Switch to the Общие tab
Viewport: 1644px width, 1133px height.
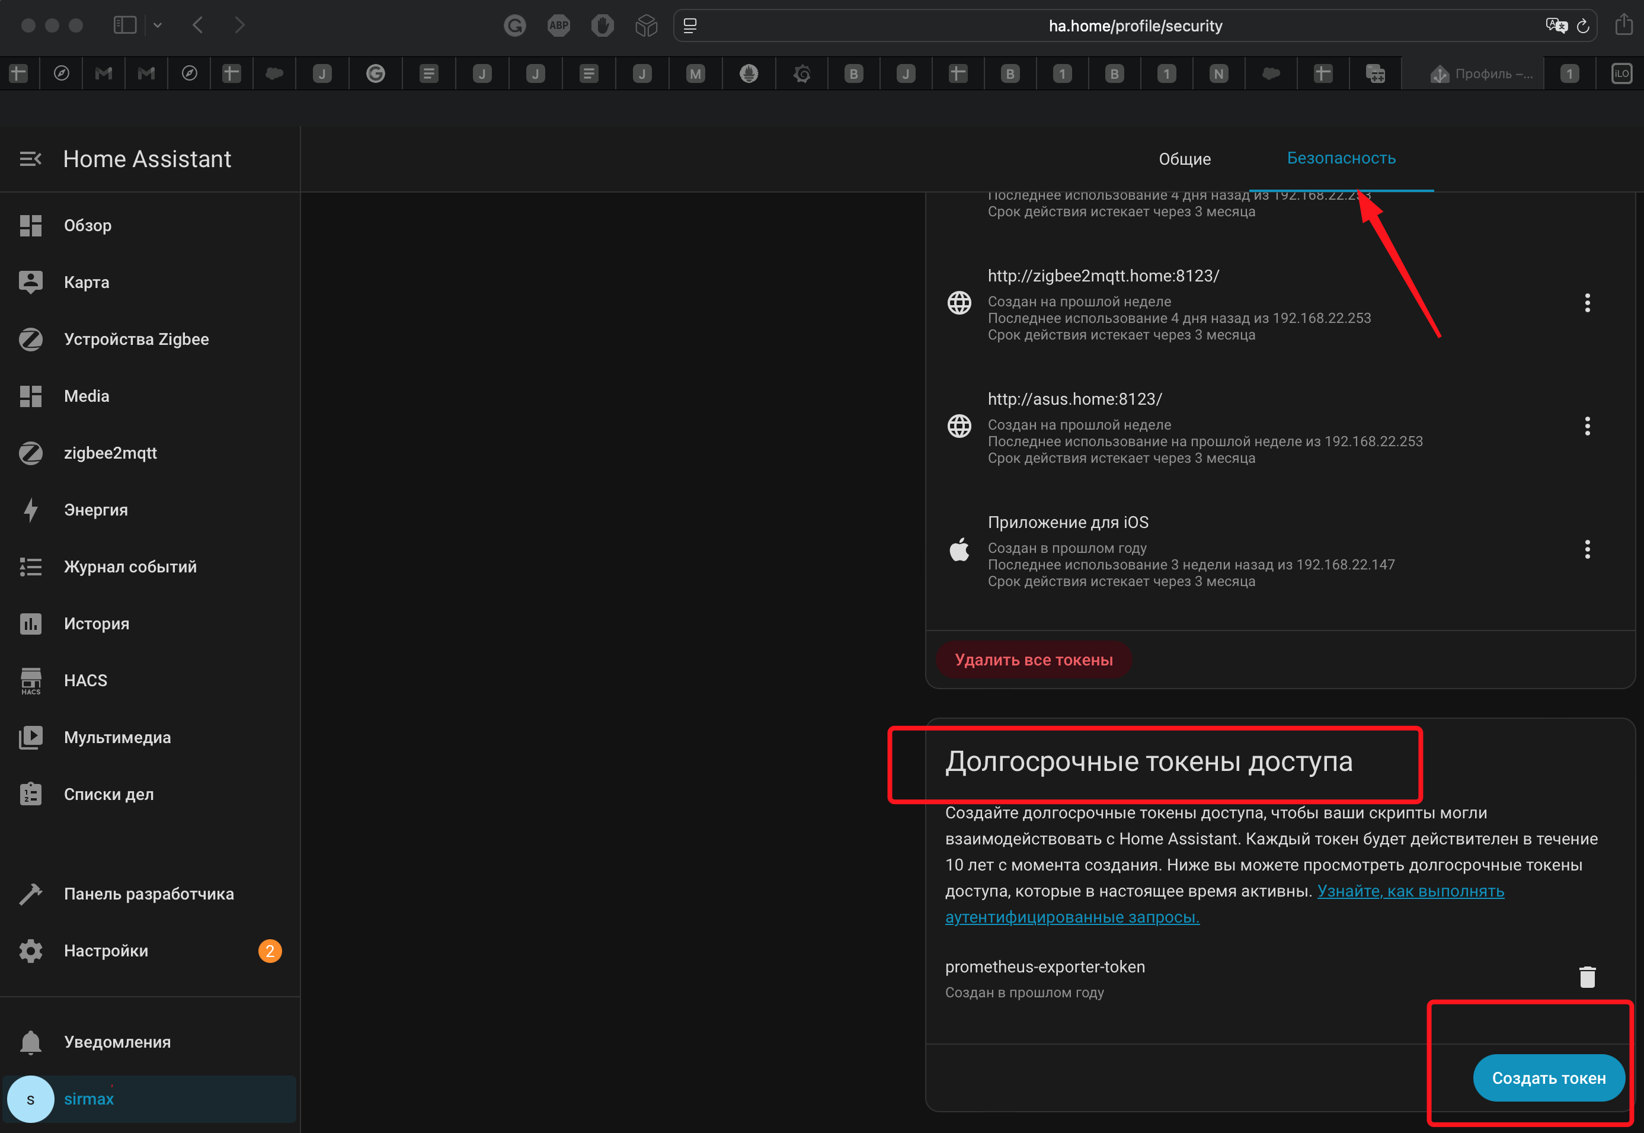1185,159
